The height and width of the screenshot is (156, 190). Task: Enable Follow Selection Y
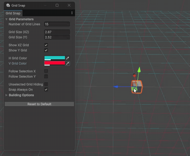click(x=46, y=76)
